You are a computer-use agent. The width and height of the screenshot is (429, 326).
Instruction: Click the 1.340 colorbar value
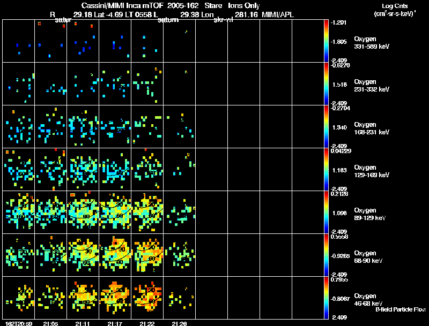339,127
